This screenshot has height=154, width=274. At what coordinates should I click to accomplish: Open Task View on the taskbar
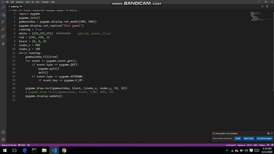15,150
